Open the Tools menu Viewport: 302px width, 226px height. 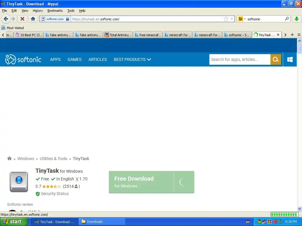pos(71,11)
